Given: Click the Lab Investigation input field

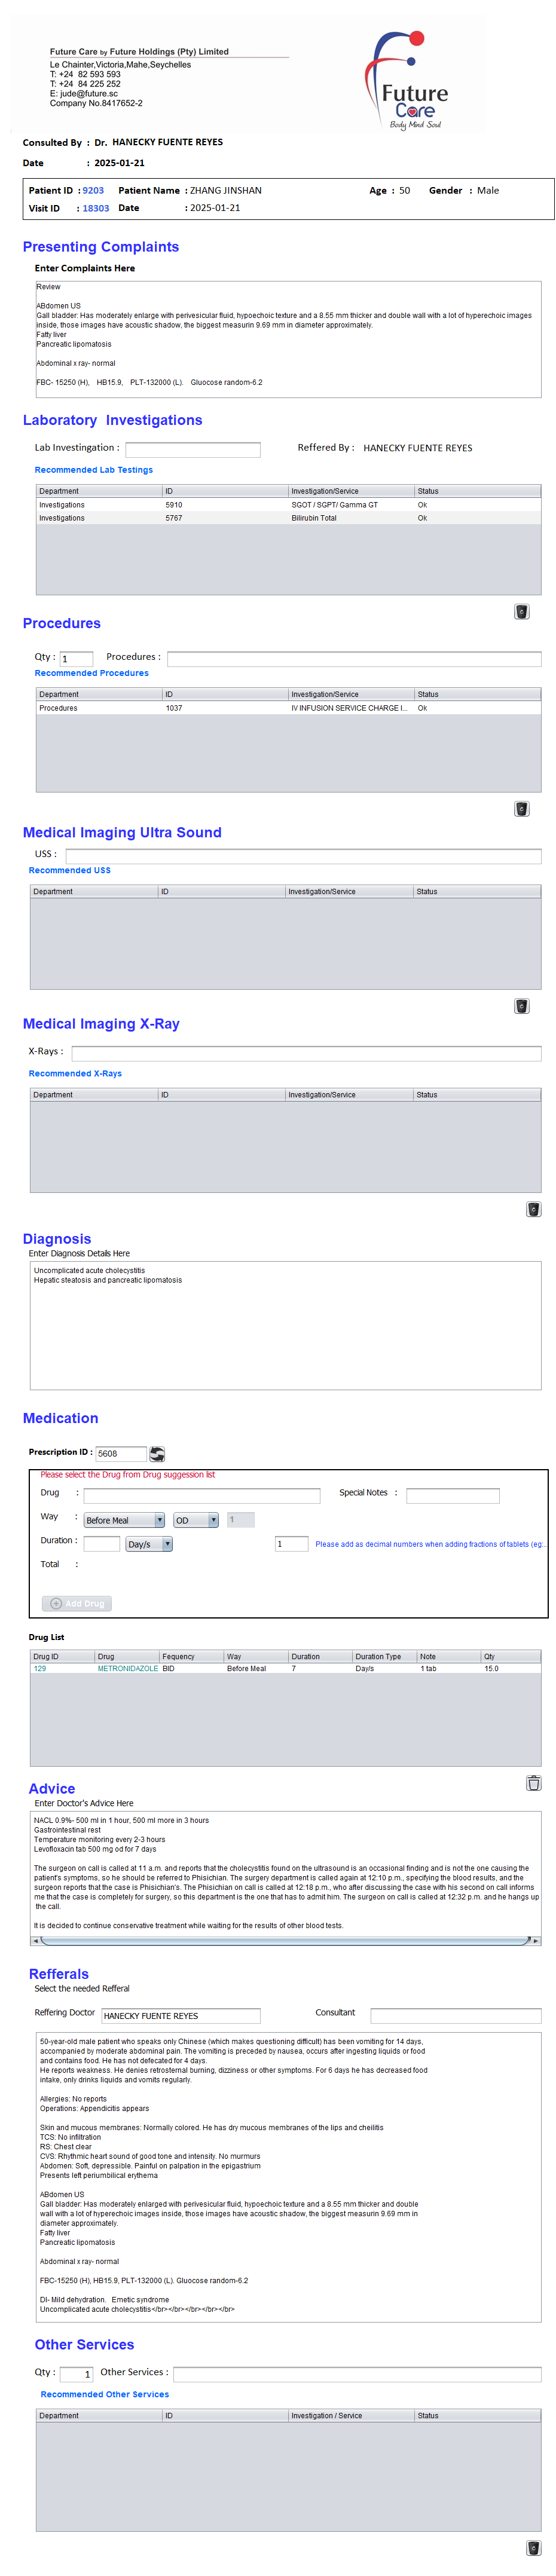Looking at the screenshot, I should tap(192, 449).
